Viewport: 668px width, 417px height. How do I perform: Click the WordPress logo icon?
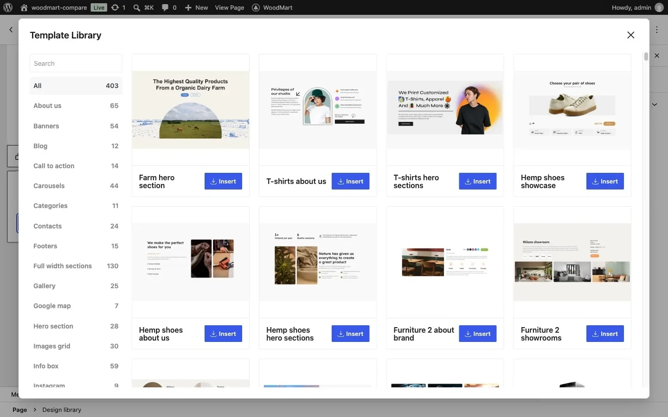(x=8, y=7)
